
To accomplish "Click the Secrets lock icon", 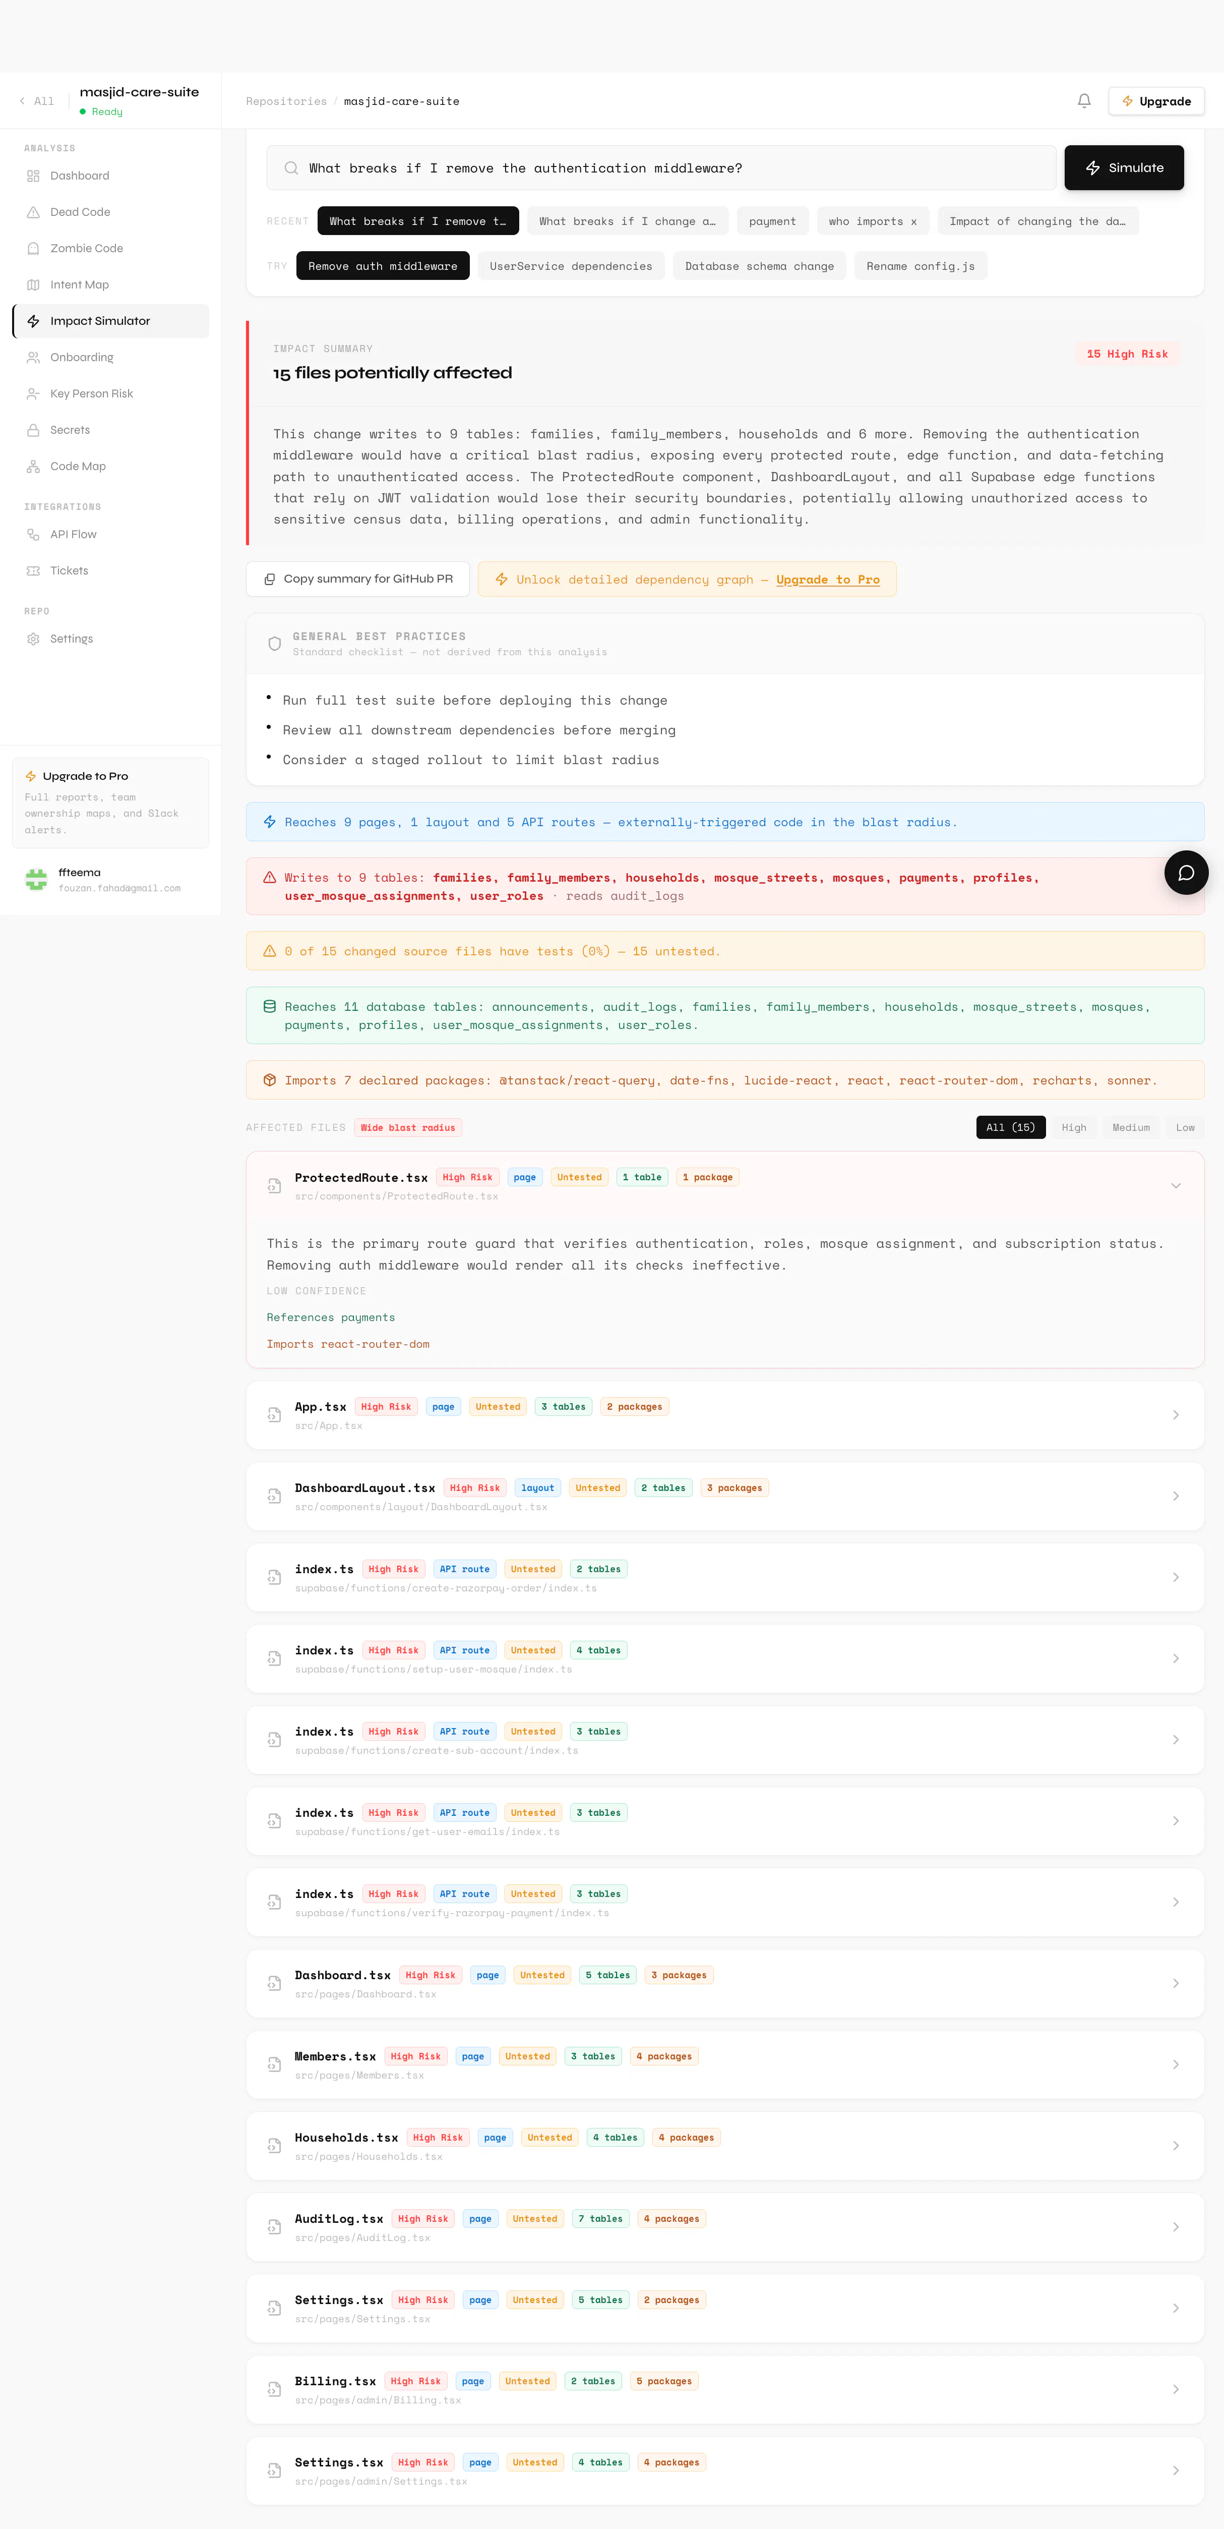I will coord(33,430).
